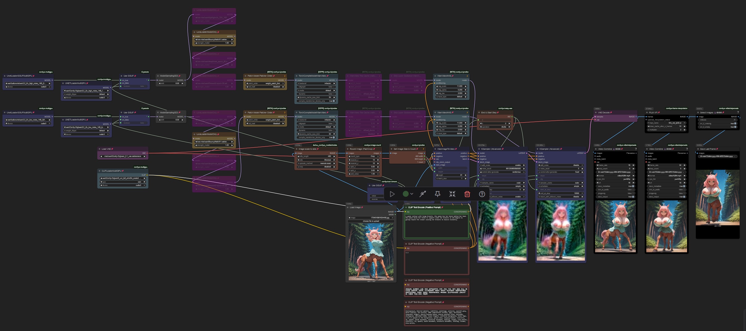Click collapse dot on Round Image (Pad/Crop) node
This screenshot has height=331, width=746.
click(x=348, y=149)
